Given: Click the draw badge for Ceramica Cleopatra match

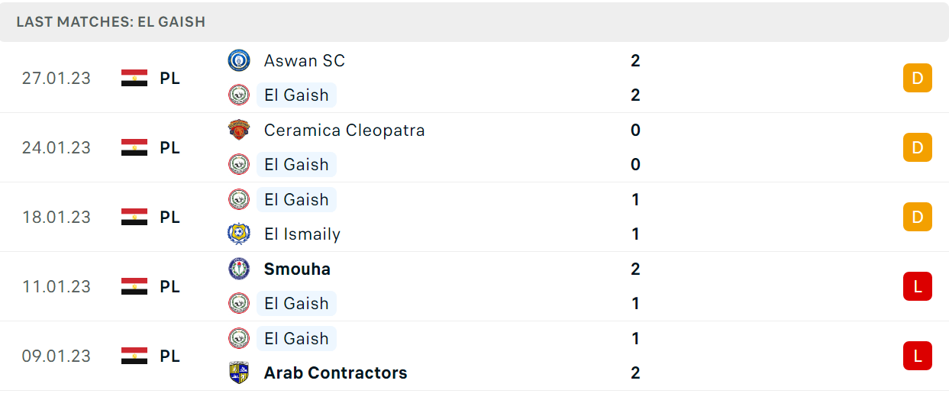Looking at the screenshot, I should point(918,147).
